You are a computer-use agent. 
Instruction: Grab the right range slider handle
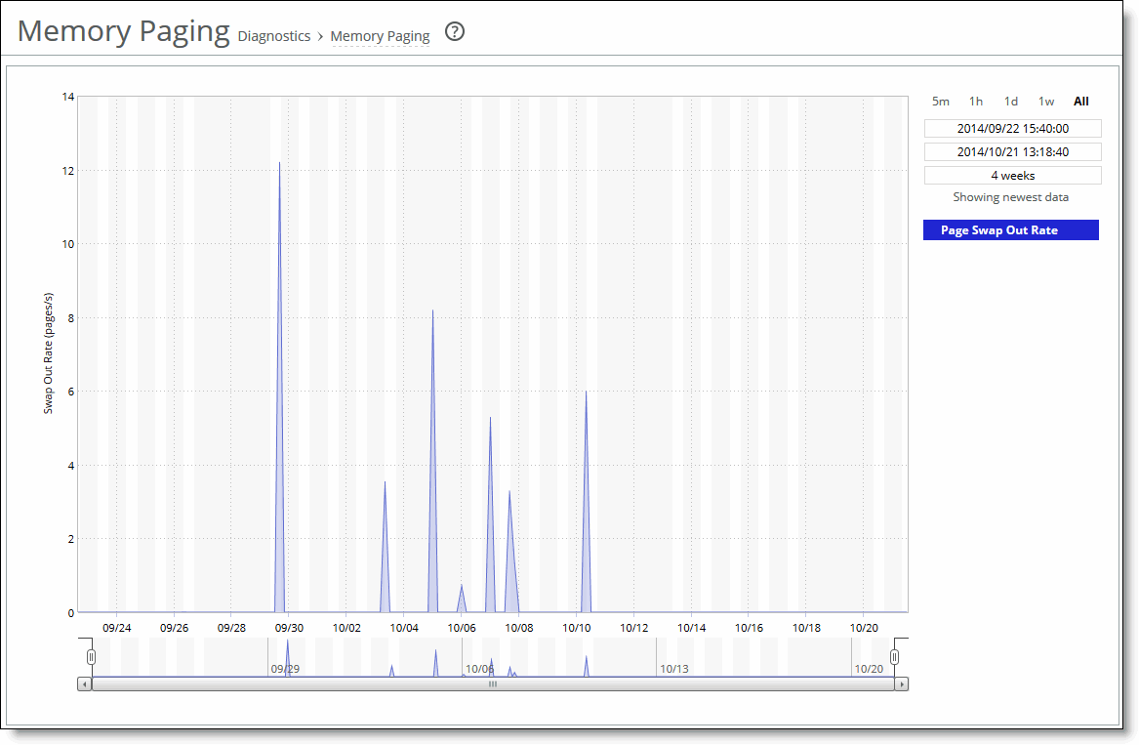click(x=893, y=656)
